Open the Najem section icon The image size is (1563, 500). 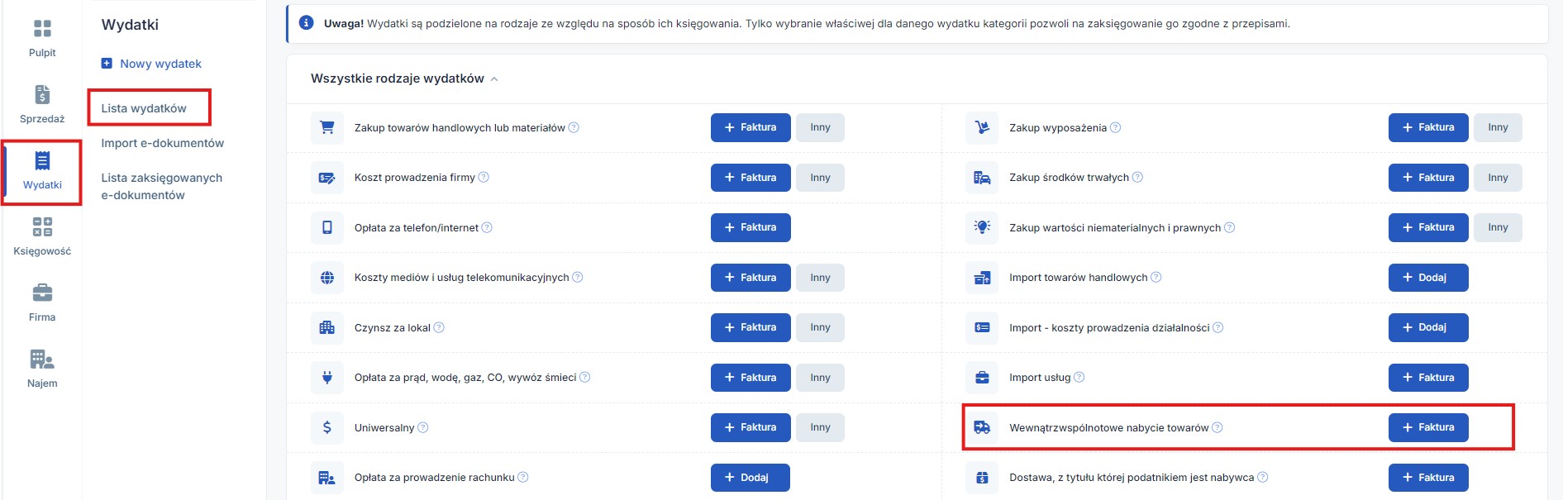(42, 360)
